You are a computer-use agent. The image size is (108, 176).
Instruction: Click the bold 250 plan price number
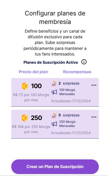click(x=36, y=118)
